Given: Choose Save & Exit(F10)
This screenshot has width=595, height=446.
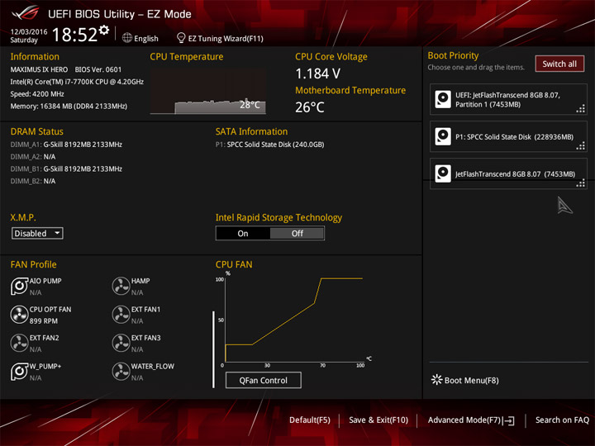Looking at the screenshot, I should click(x=378, y=420).
